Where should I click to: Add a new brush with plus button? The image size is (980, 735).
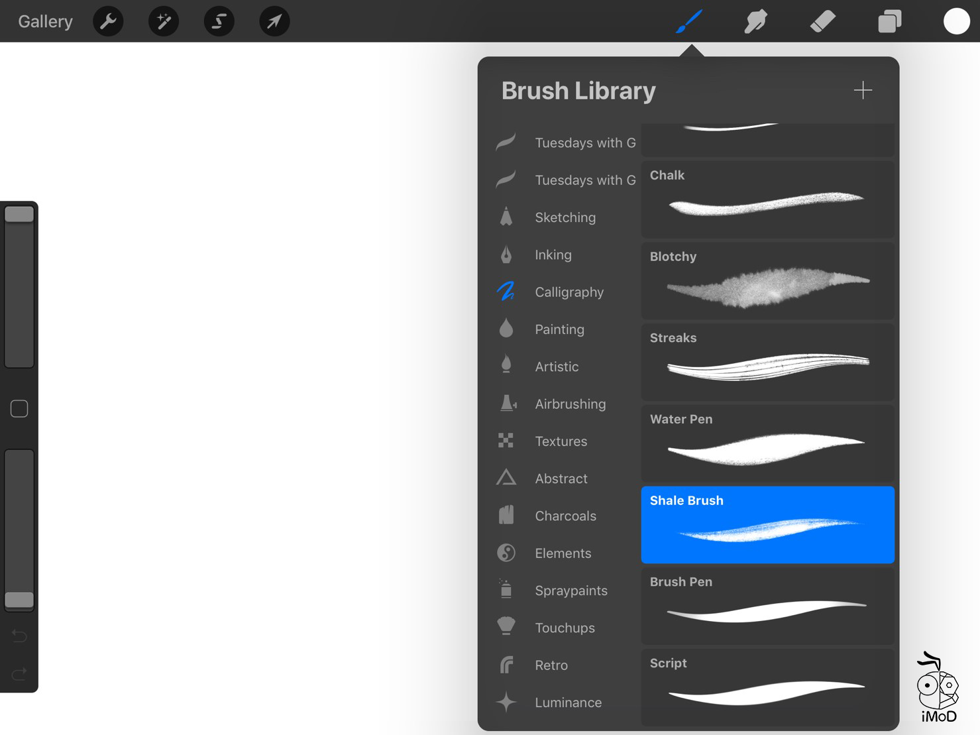tap(863, 90)
